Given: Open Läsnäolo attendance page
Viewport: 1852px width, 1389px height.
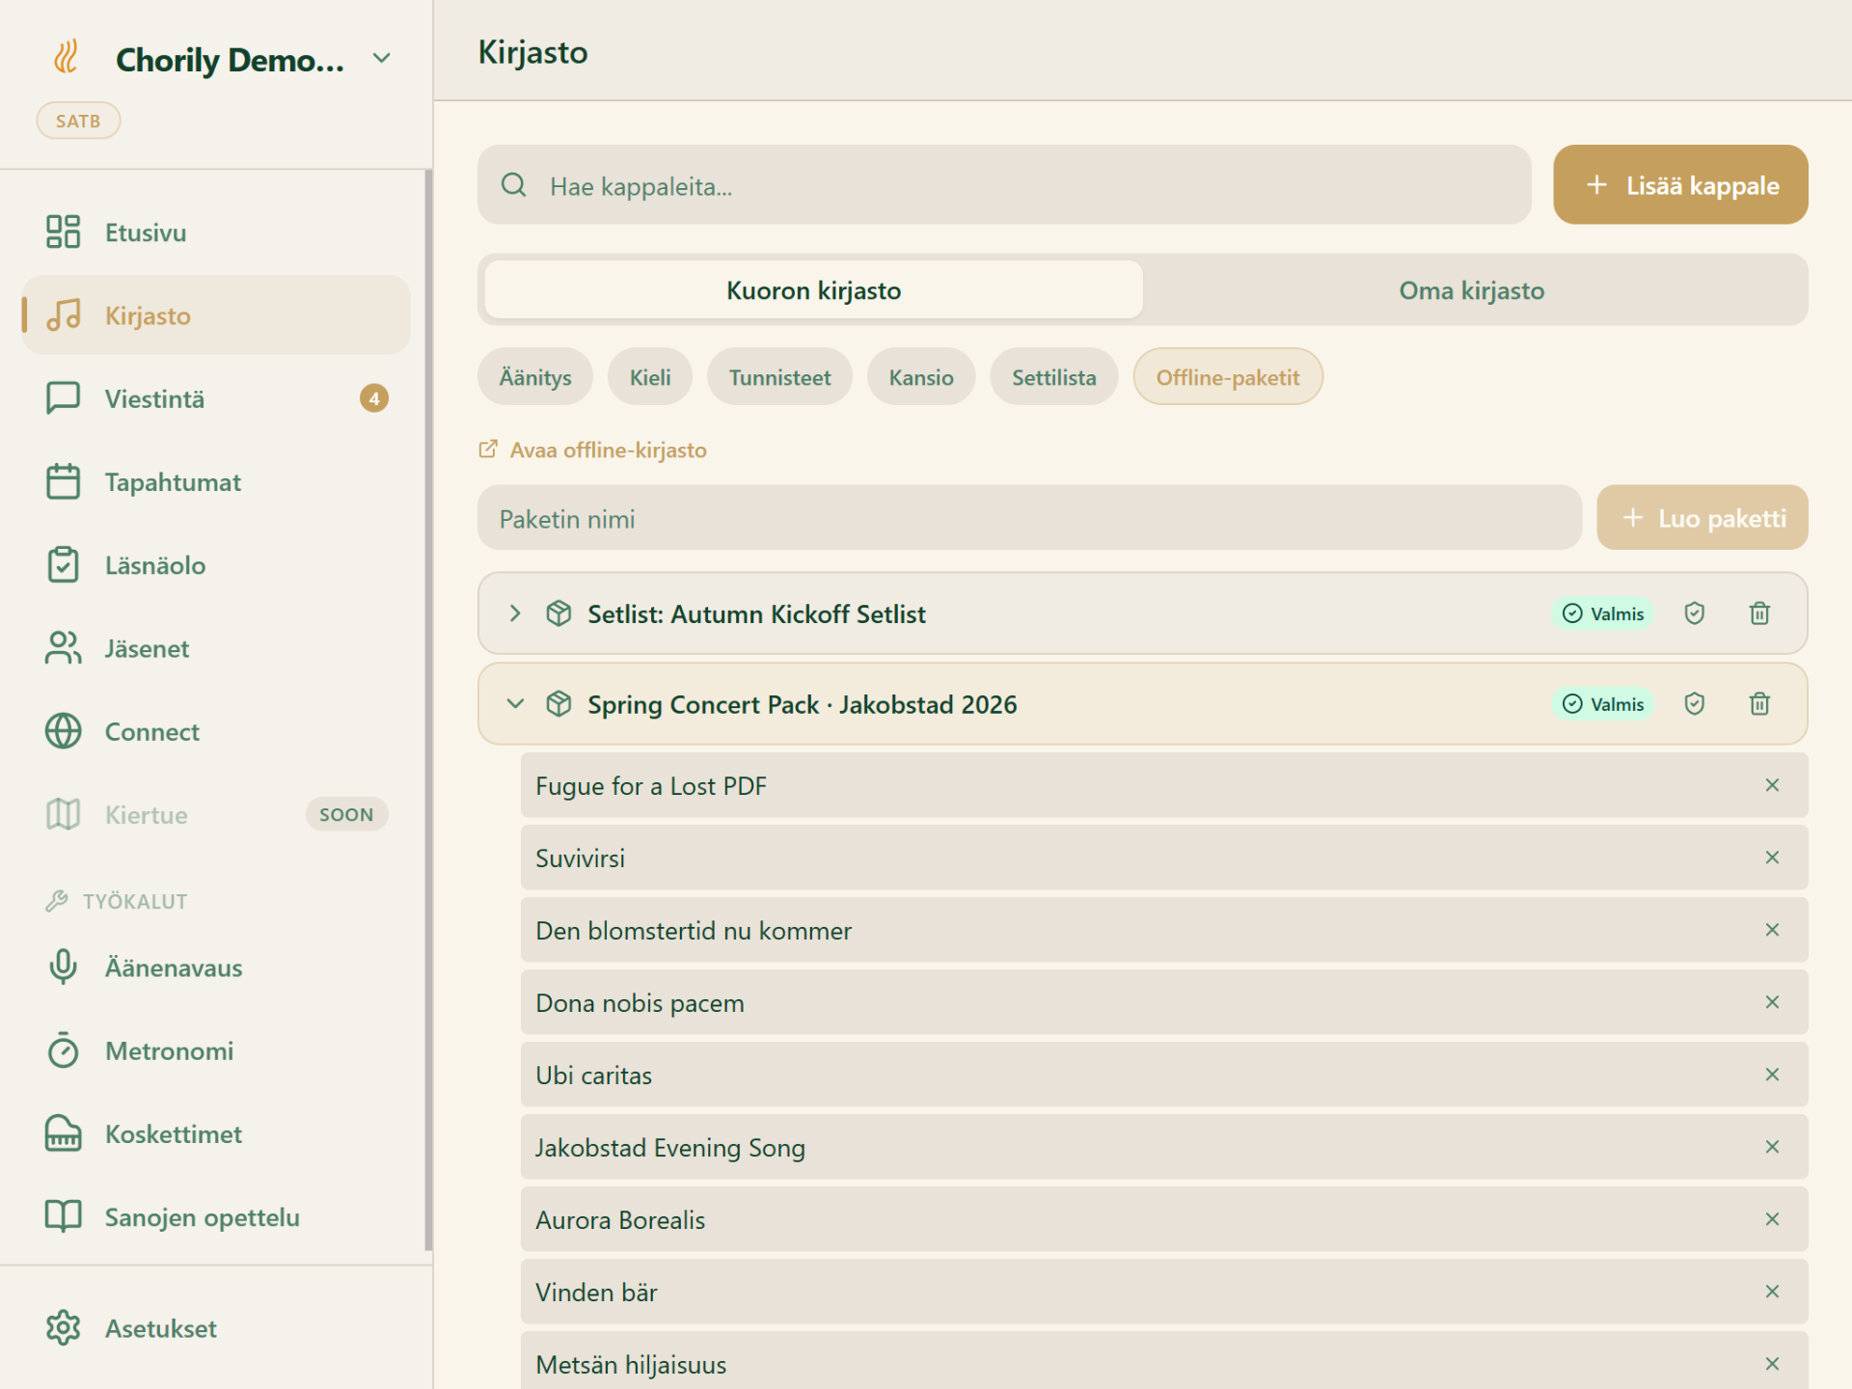Looking at the screenshot, I should point(216,565).
